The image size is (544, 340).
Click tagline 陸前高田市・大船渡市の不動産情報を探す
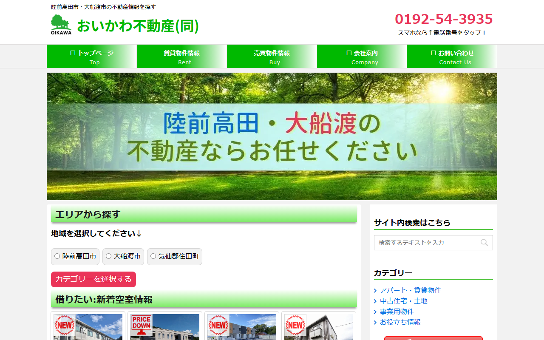(x=104, y=7)
